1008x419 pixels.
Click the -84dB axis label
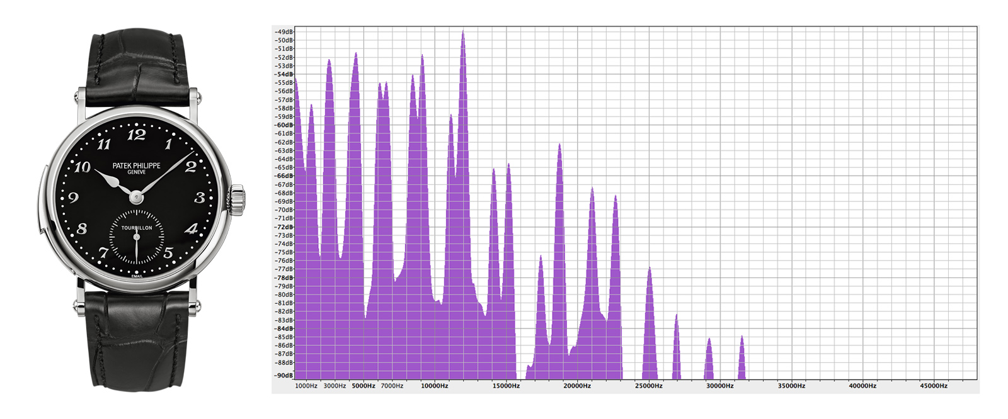(x=284, y=328)
